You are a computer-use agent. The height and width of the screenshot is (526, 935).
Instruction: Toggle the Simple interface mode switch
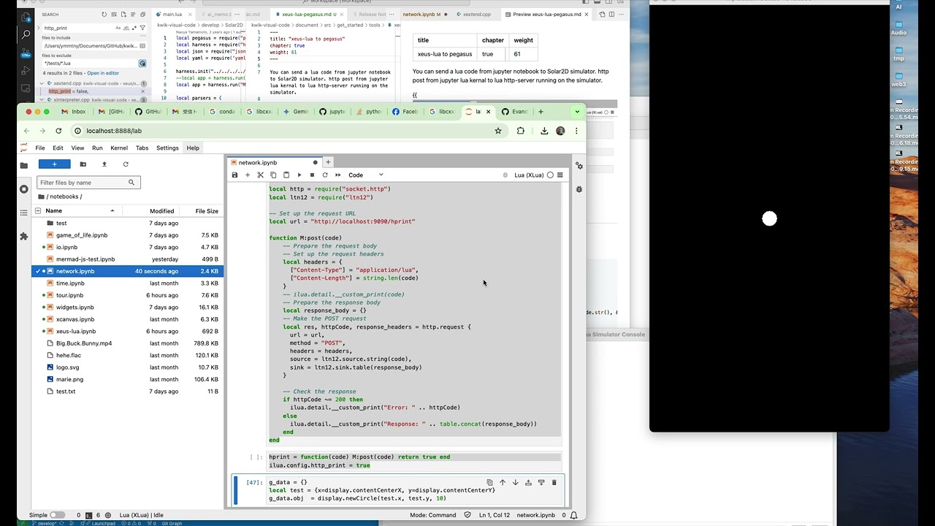[56, 515]
